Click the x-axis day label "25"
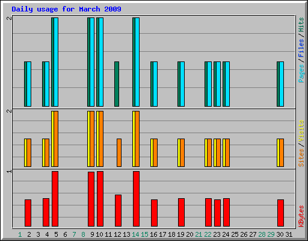The image size is (308, 241). [x=235, y=234]
